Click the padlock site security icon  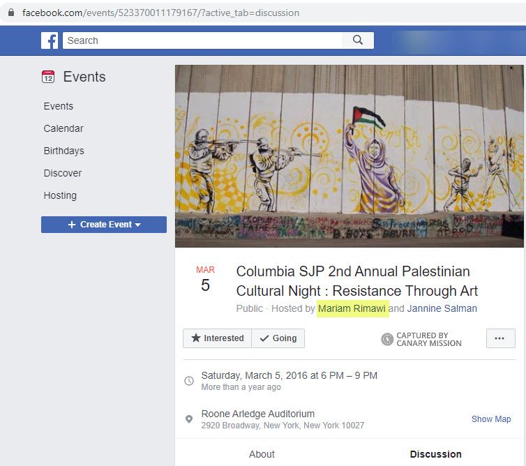click(x=10, y=13)
